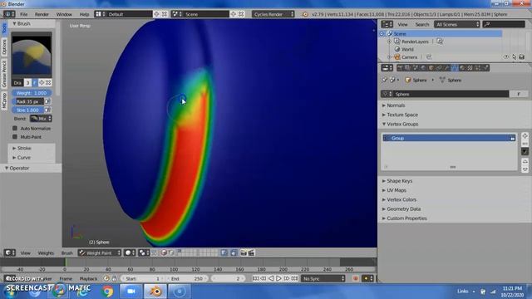
Task: Delete the Default screen layout with X icon
Action: click(x=165, y=14)
